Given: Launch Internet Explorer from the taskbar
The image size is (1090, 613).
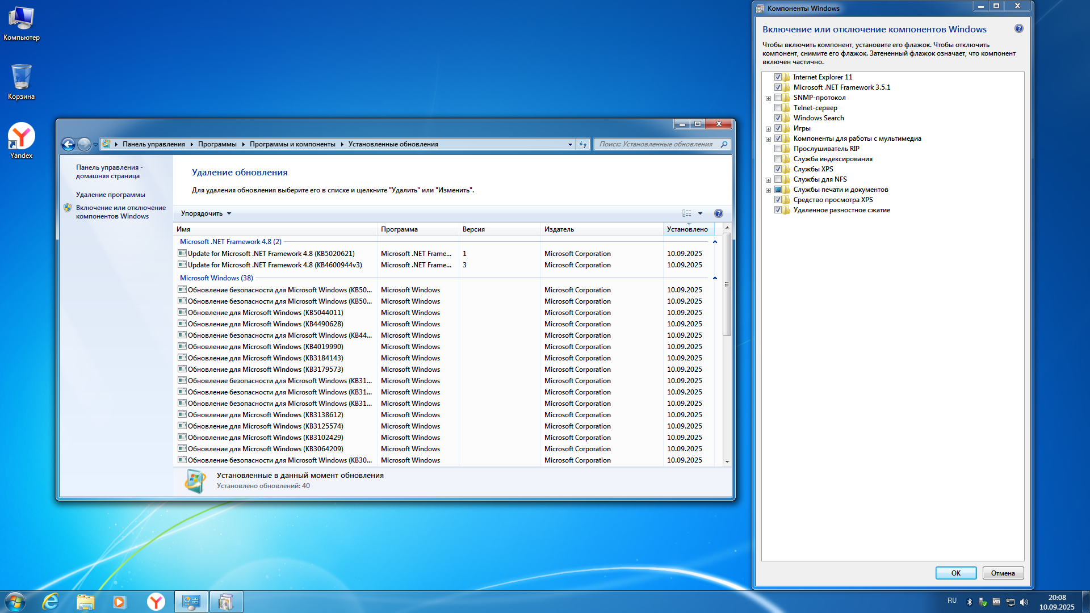Looking at the screenshot, I should (x=51, y=601).
